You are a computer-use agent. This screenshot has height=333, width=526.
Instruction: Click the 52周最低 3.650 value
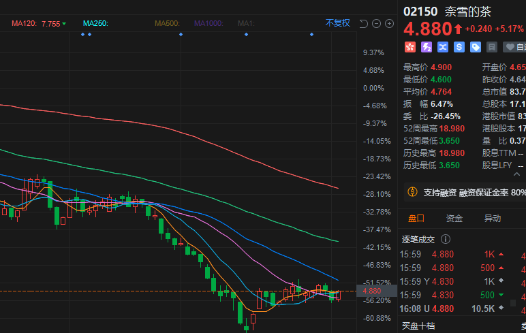click(449, 141)
